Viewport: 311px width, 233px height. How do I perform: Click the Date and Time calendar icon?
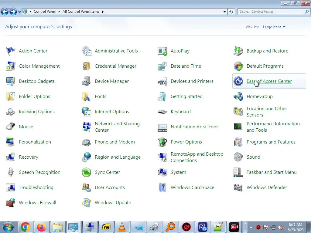tap(162, 66)
